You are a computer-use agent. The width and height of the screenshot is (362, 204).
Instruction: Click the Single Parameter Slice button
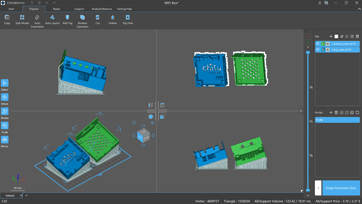(x=341, y=188)
